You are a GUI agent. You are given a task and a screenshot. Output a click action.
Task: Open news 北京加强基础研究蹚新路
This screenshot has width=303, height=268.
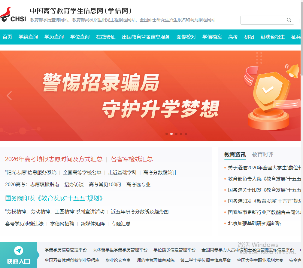pos(254,223)
